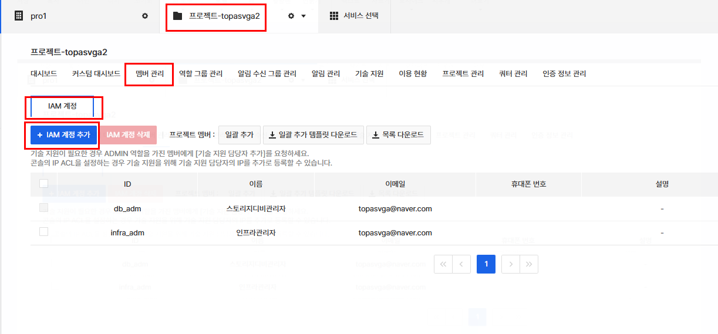The image size is (718, 334).
Task: Click the ID column header
Action: [127, 184]
